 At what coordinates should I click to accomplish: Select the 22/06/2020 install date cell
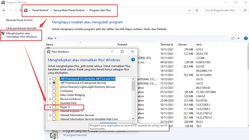[x=167, y=100]
